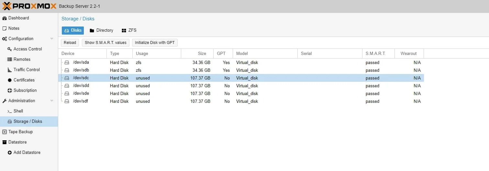Viewport: 489px width, 171px height.
Task: Sort by the S.M.A.R.T. column header
Action: pyautogui.click(x=379, y=54)
